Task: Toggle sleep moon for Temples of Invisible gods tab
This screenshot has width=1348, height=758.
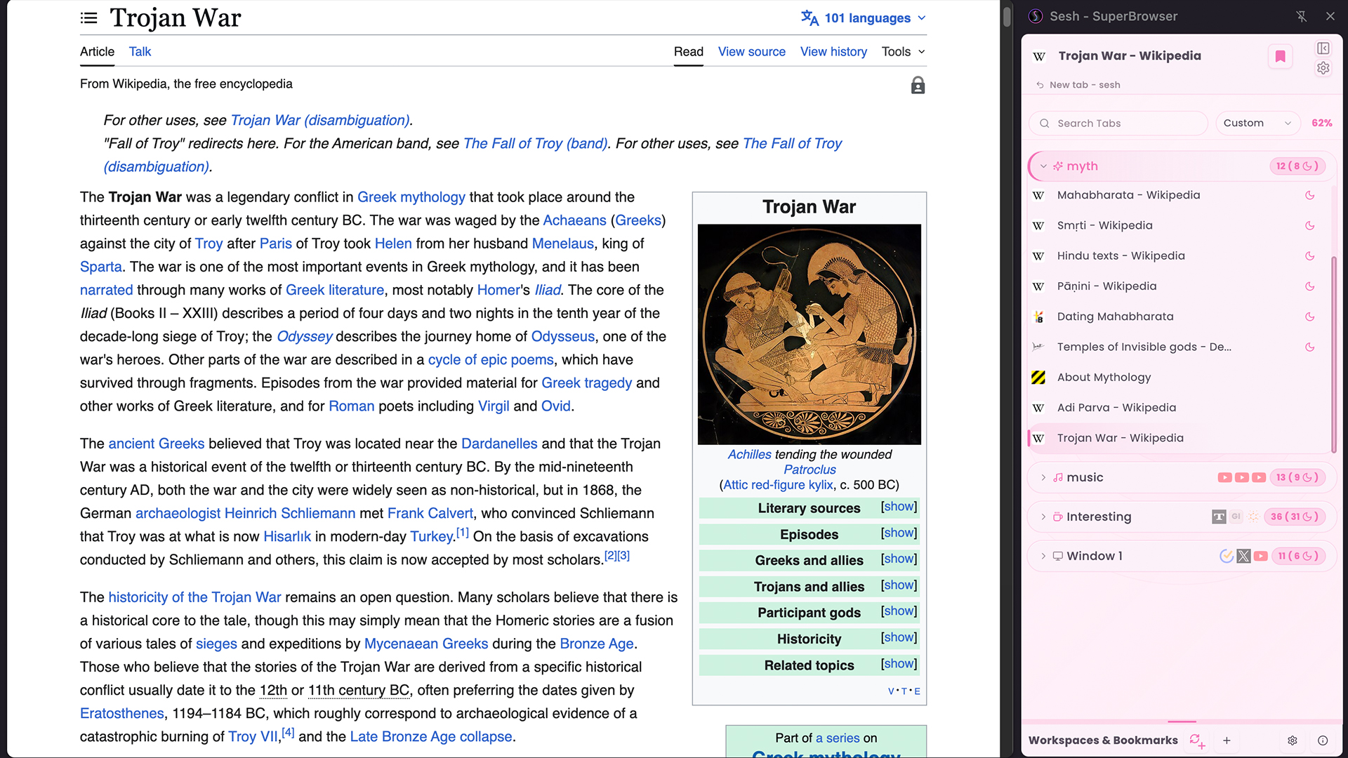Action: pyautogui.click(x=1309, y=347)
